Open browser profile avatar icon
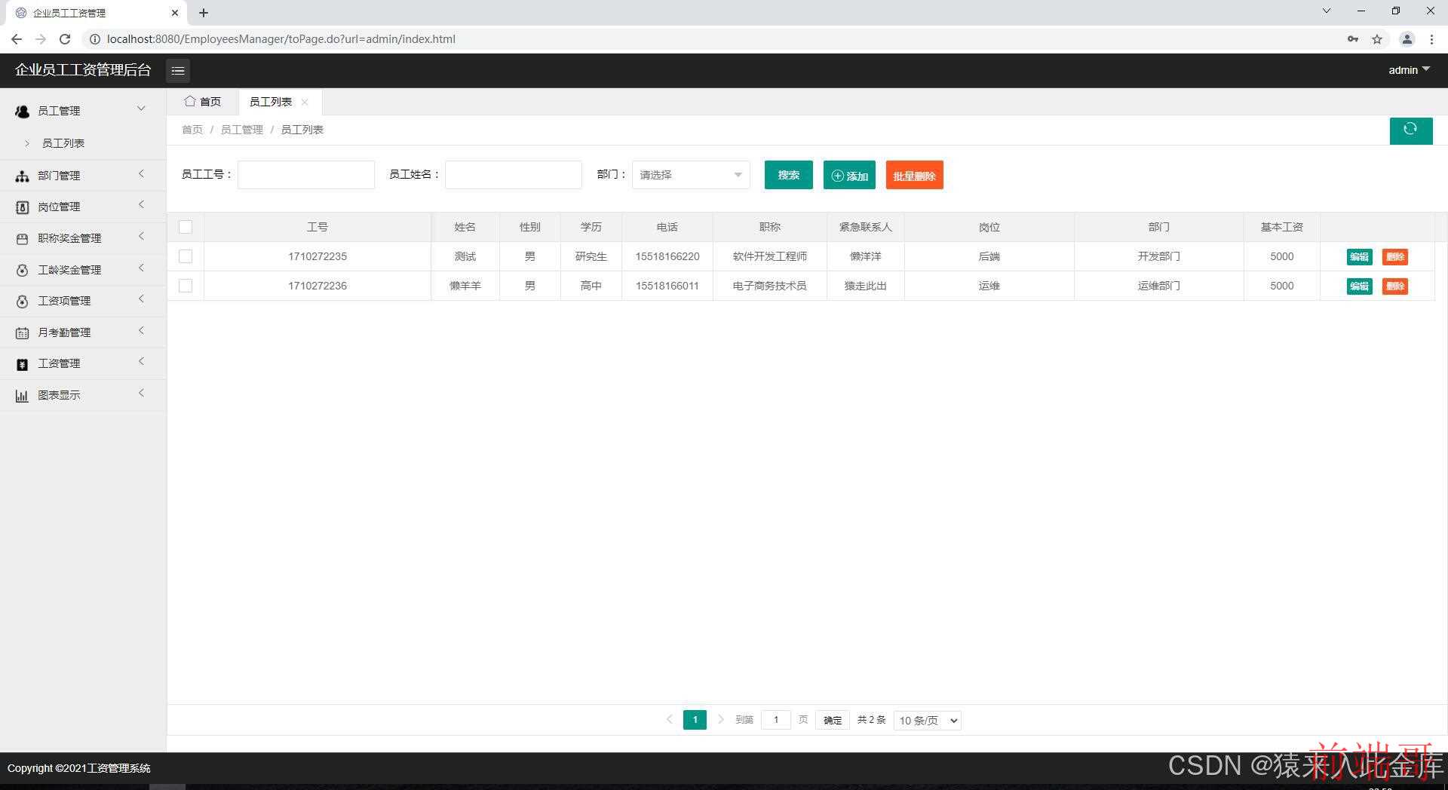 (x=1407, y=39)
